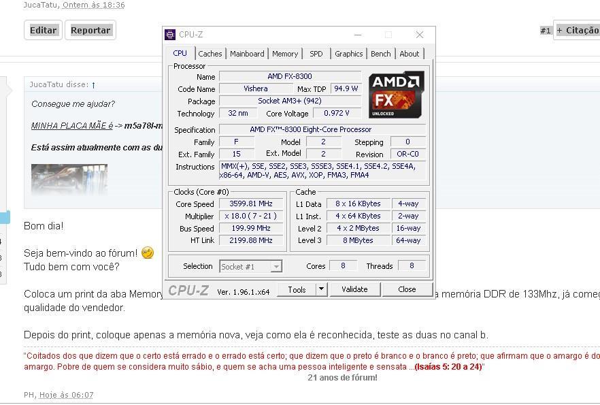Click the 8 MBytes Level 3 value

358,240
